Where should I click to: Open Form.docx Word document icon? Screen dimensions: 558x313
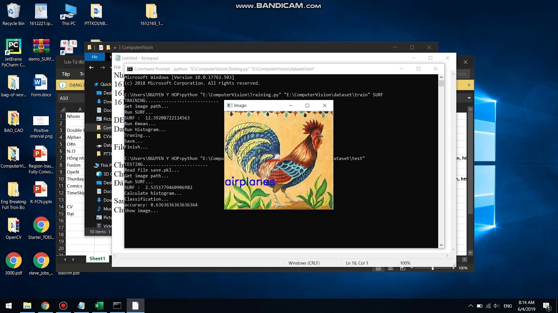41,86
